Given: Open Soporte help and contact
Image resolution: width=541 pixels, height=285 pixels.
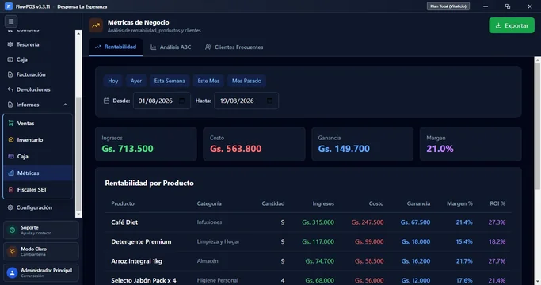Looking at the screenshot, I should (x=41, y=230).
